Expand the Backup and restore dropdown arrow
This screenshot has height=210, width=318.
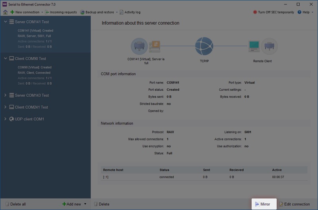pyautogui.click(x=117, y=12)
